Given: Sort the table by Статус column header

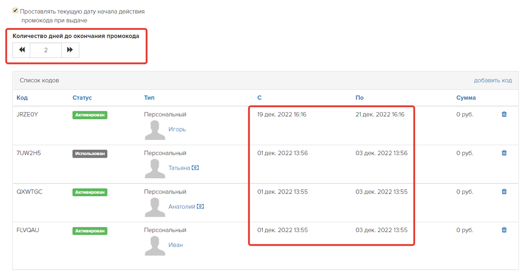Looking at the screenshot, I should click(82, 98).
